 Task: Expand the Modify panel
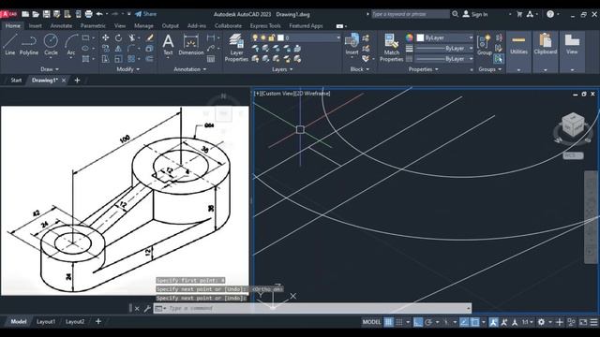[127, 69]
